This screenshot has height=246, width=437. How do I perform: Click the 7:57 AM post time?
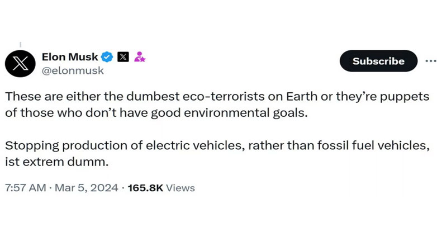tap(25, 188)
